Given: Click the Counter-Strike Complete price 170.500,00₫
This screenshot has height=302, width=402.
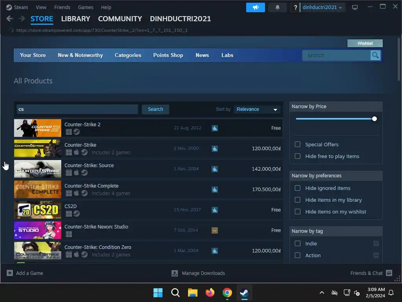Looking at the screenshot, I should click(x=266, y=190).
